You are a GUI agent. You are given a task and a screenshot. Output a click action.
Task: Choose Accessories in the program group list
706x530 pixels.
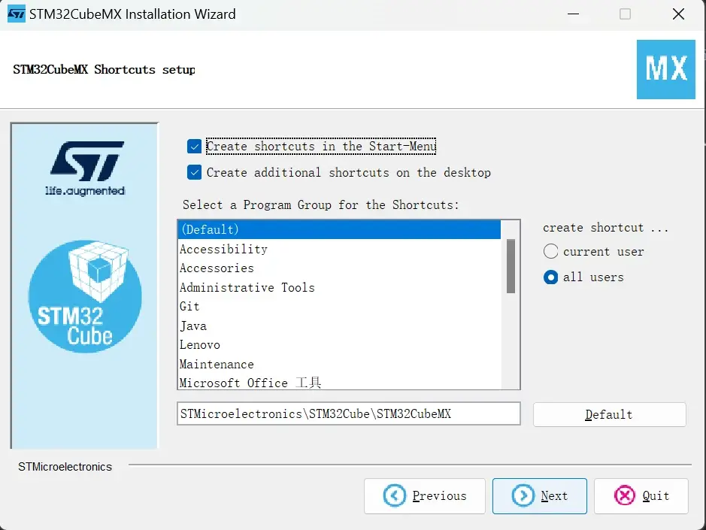[x=340, y=268]
